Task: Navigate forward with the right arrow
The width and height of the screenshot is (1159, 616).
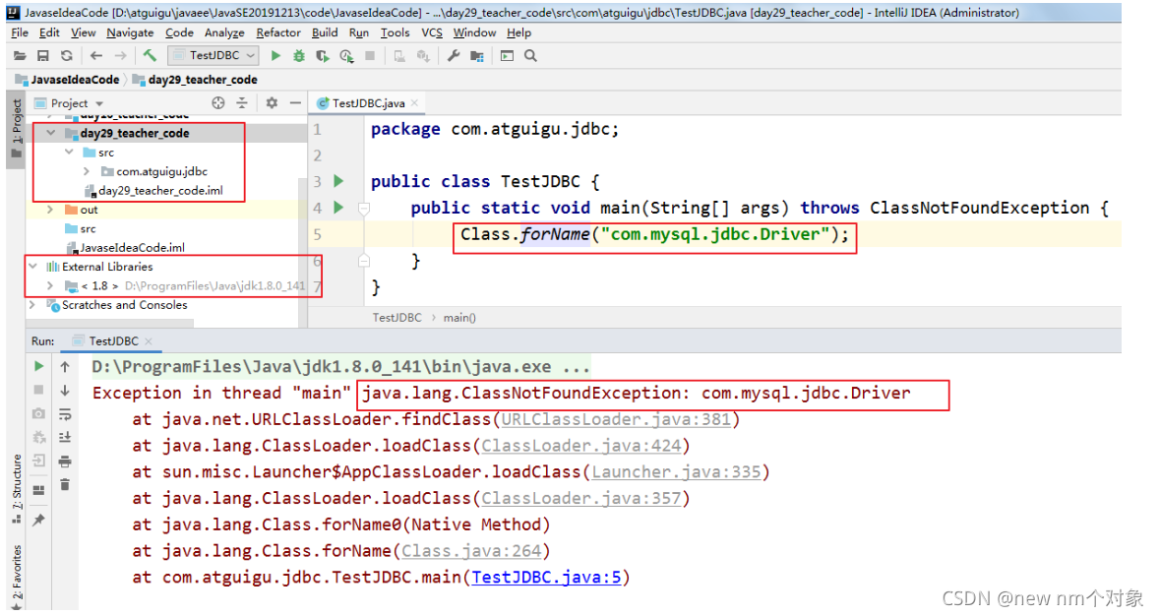Action: point(120,55)
